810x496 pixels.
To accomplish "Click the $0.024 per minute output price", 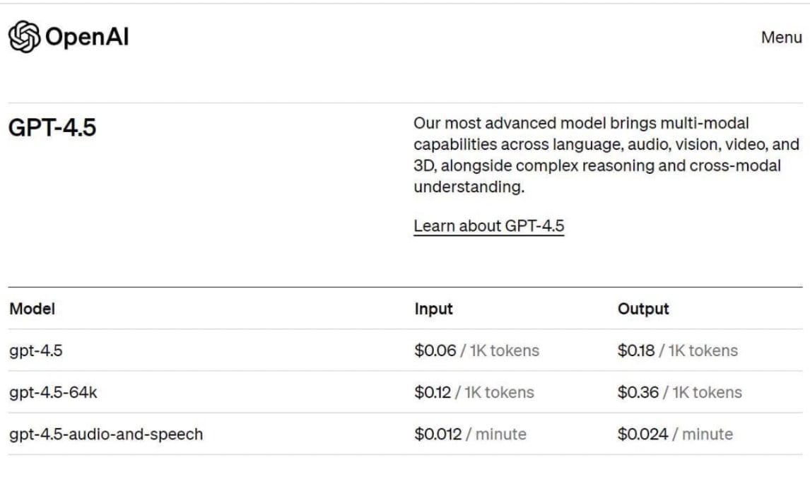I will pos(674,434).
